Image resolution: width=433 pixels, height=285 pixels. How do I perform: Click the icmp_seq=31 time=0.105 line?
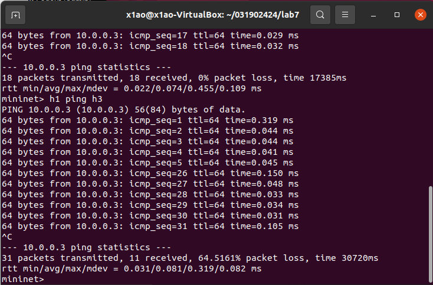[x=150, y=226]
